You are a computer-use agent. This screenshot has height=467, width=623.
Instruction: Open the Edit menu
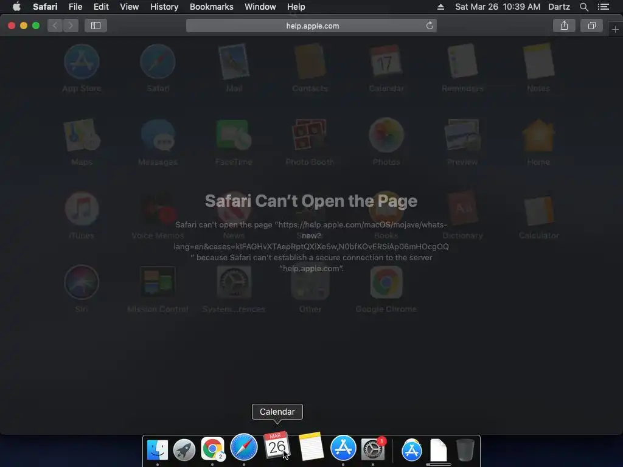101,7
